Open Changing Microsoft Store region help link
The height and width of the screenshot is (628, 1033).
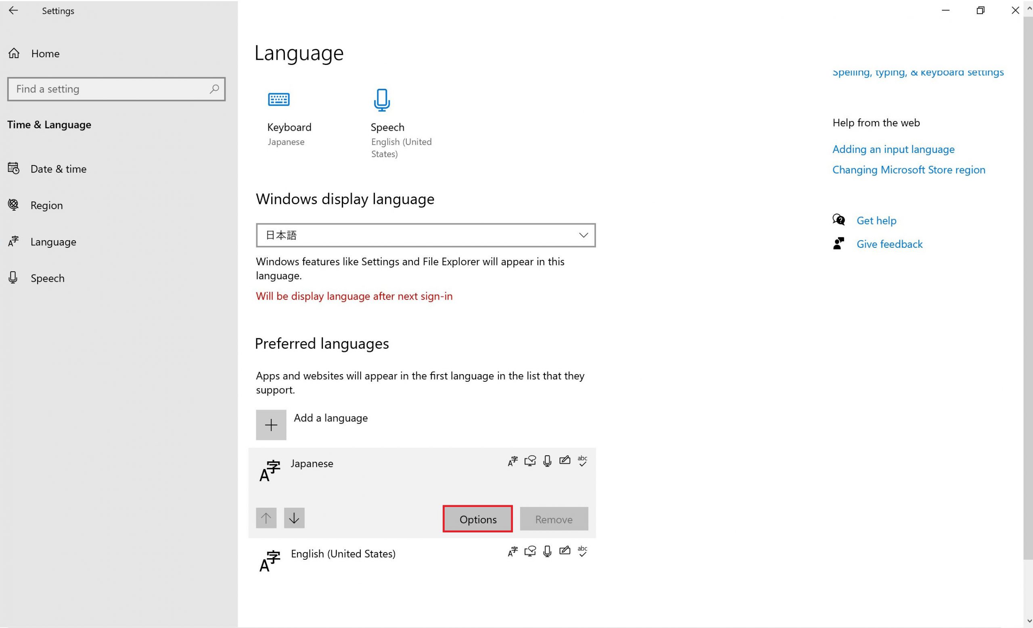click(908, 169)
